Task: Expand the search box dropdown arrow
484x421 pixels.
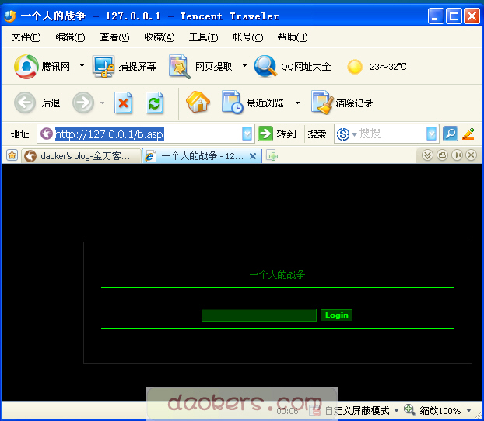Action: pos(432,134)
